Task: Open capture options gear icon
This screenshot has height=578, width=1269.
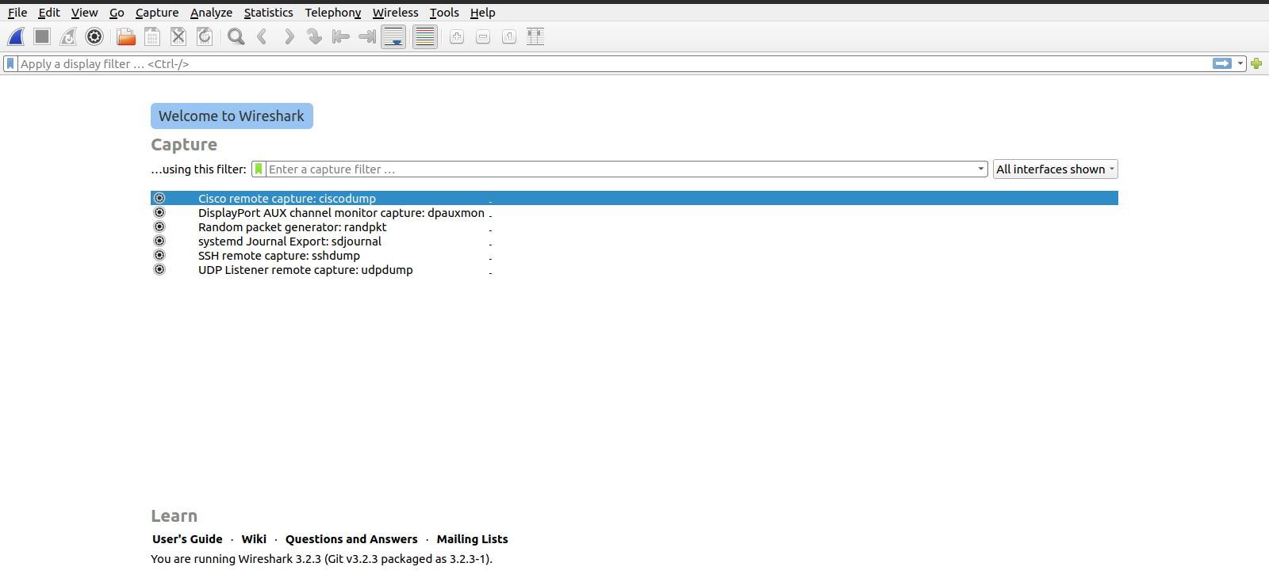Action: point(94,36)
